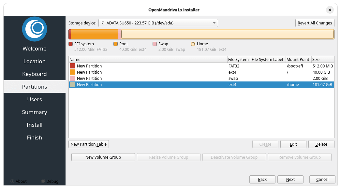This screenshot has height=189, width=341.
Task: Sort by Mount Point column header
Action: (298, 60)
